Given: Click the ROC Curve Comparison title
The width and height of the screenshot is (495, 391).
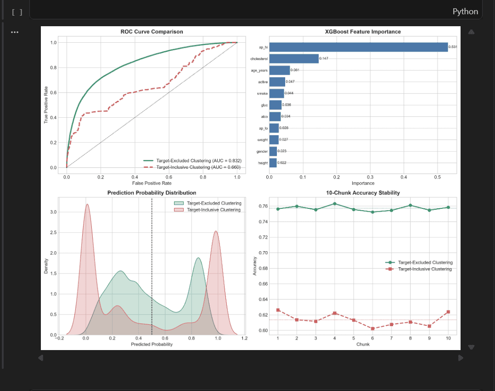Looking at the screenshot, I should tap(152, 32).
